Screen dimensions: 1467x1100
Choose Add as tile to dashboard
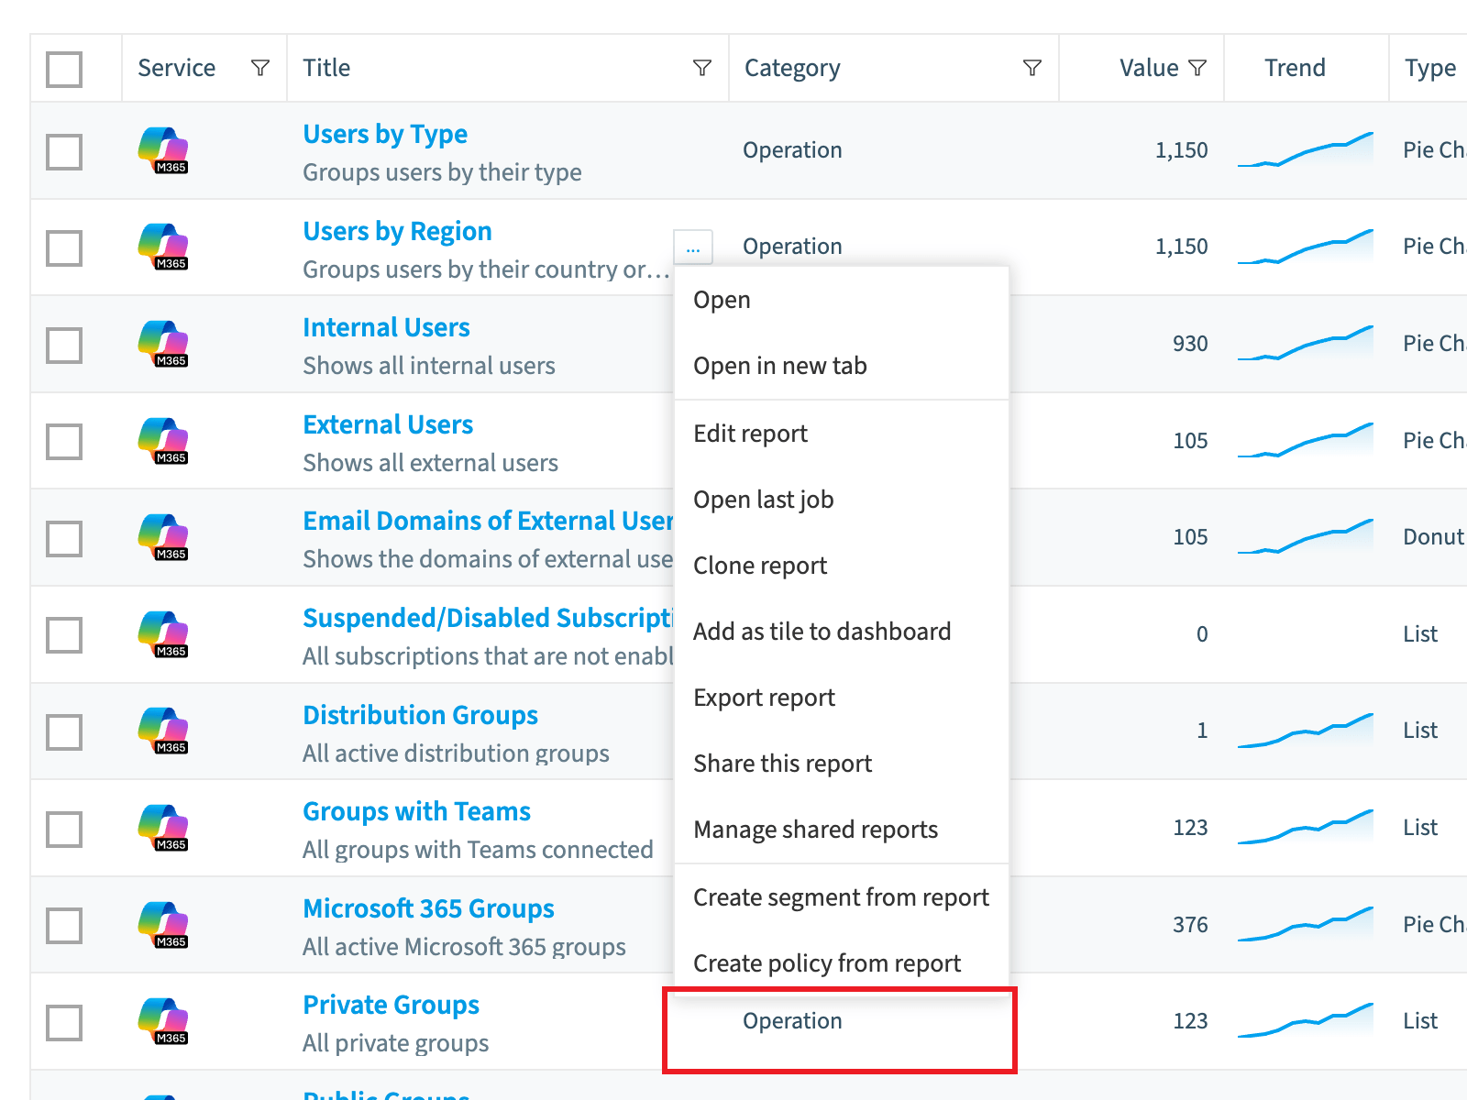click(842, 632)
